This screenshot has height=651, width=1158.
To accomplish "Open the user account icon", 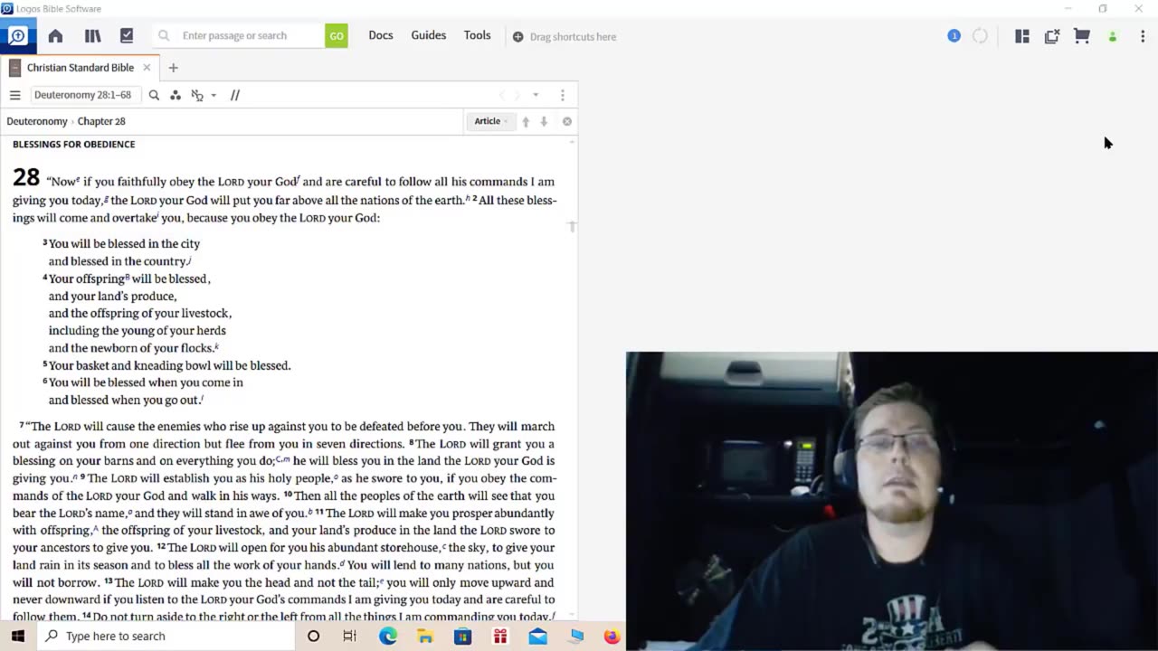I will click(1113, 37).
